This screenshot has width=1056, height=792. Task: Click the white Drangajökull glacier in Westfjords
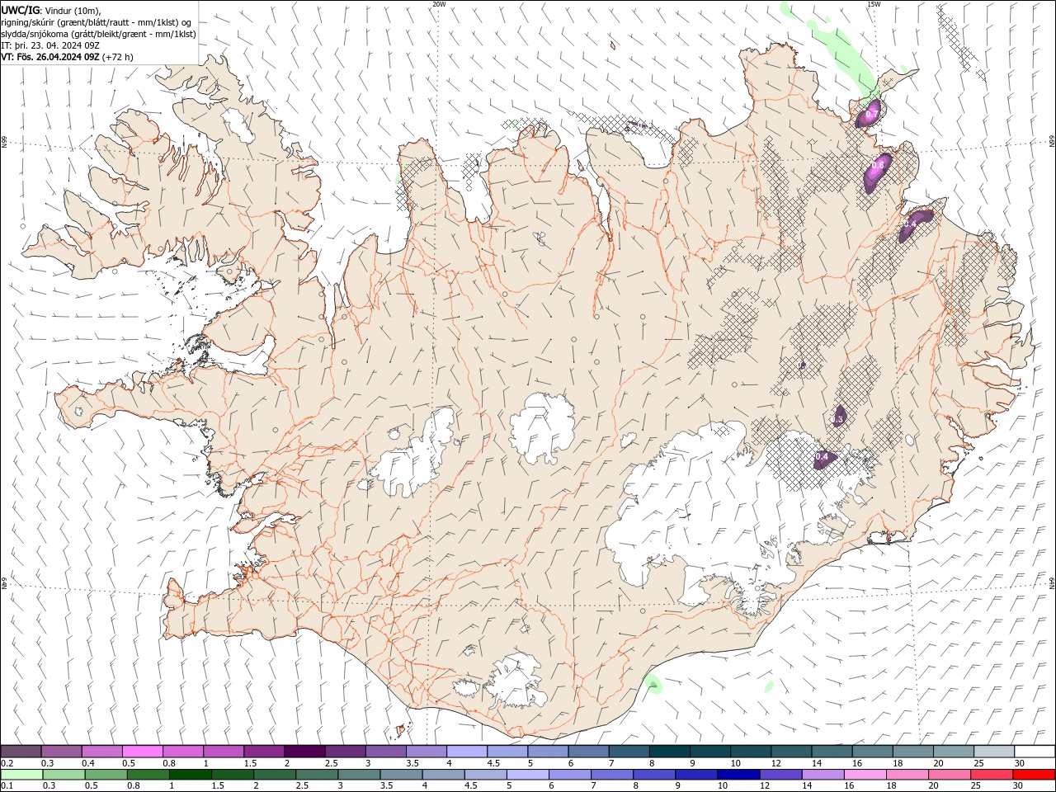[x=239, y=126]
